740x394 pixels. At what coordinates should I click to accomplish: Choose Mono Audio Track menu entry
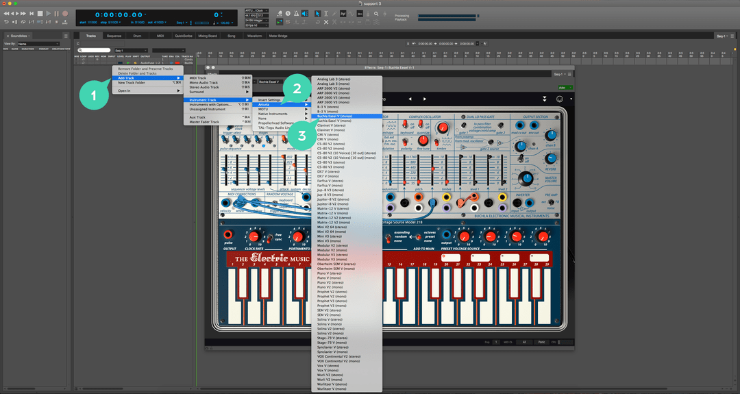[218, 83]
